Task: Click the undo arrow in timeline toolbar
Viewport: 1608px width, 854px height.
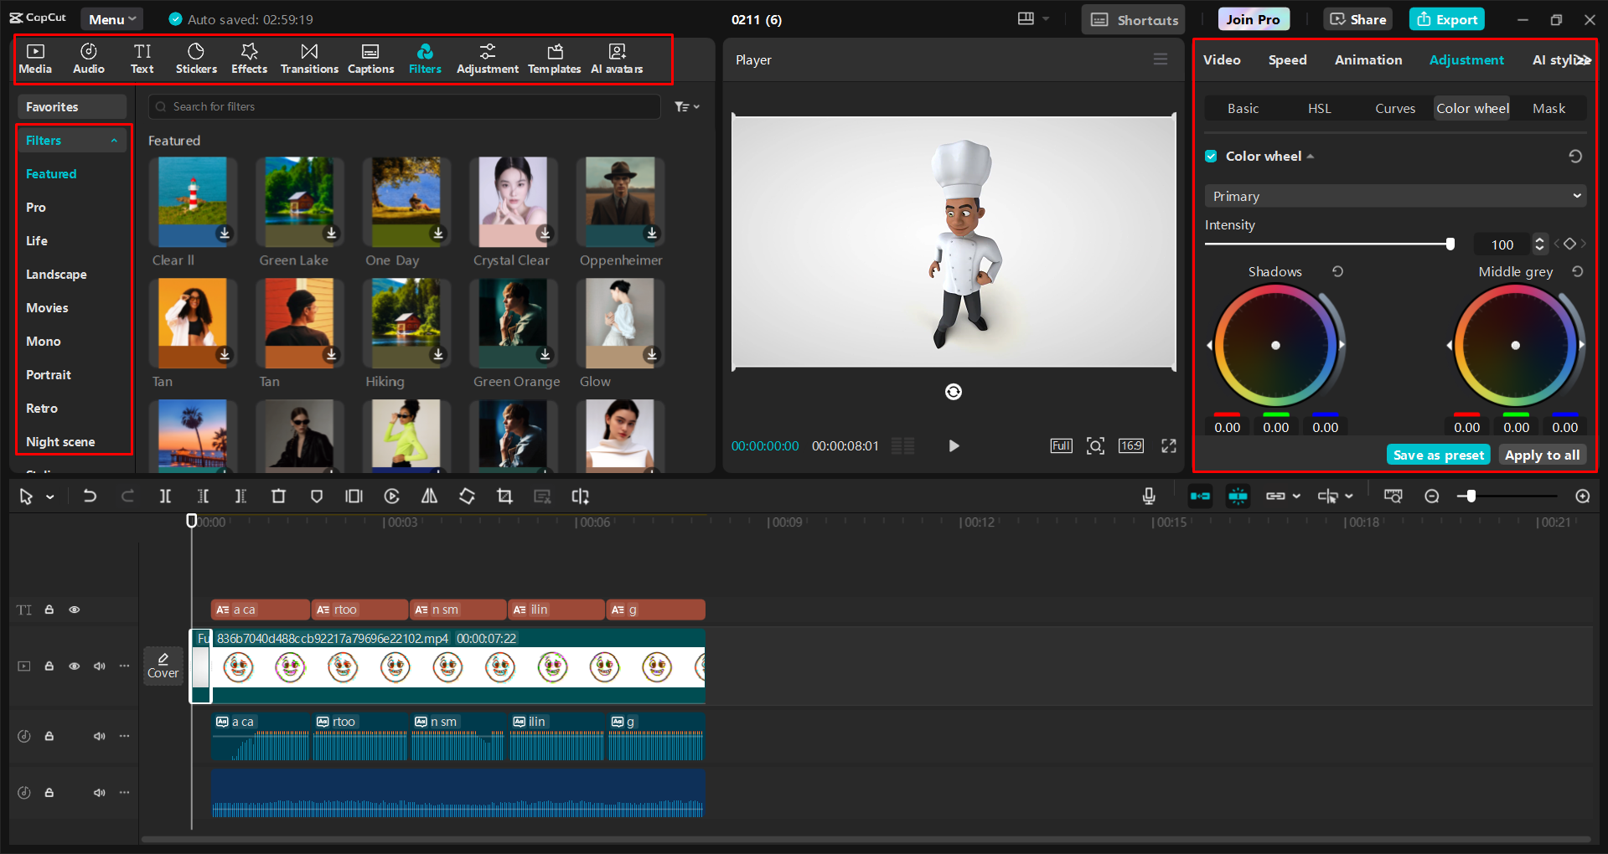Action: 90,496
